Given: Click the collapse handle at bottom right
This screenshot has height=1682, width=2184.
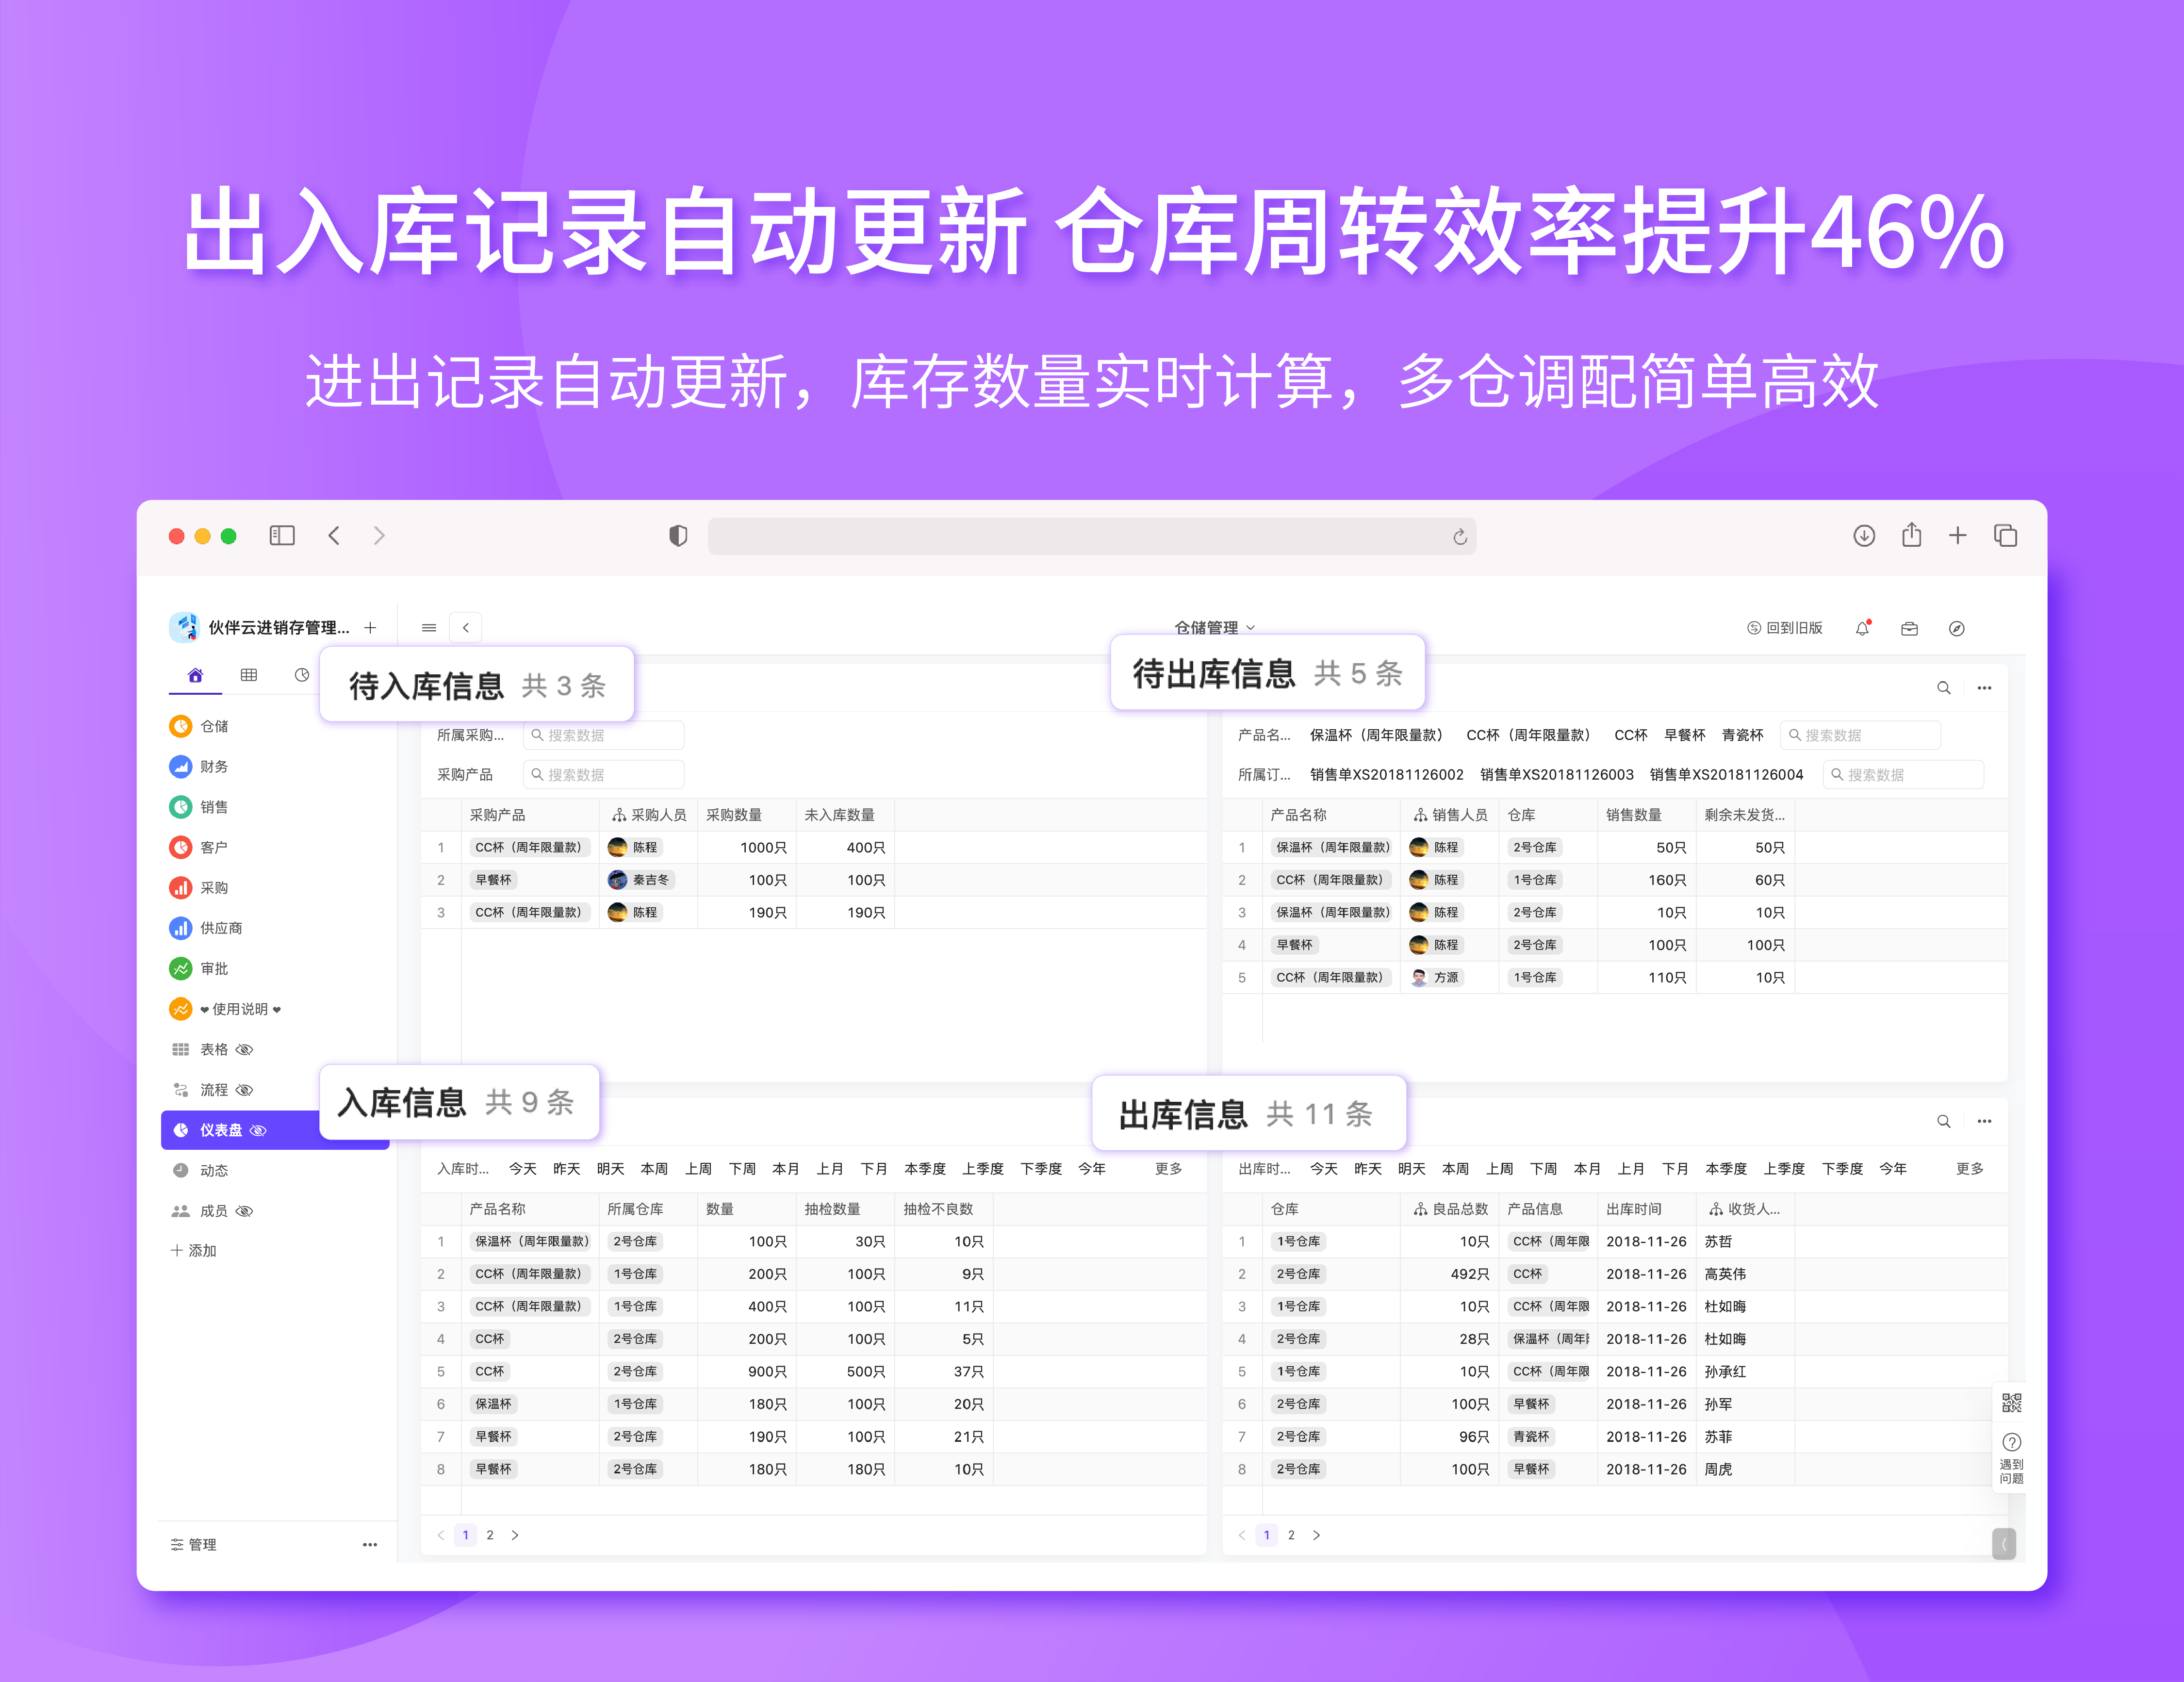Looking at the screenshot, I should tap(2003, 1544).
